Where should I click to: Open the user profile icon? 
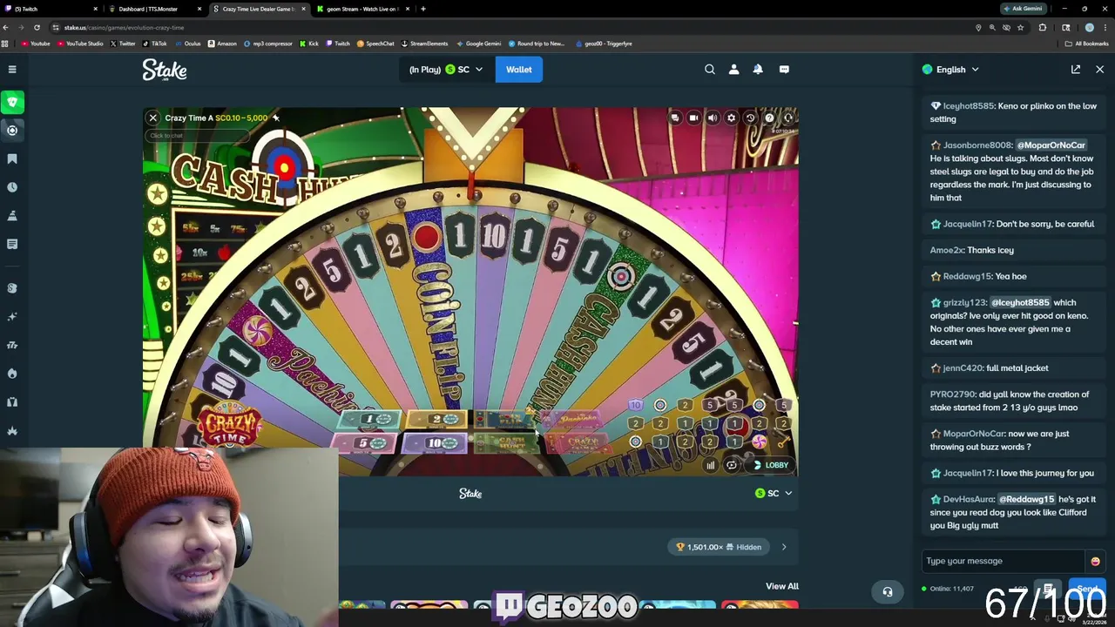point(733,70)
